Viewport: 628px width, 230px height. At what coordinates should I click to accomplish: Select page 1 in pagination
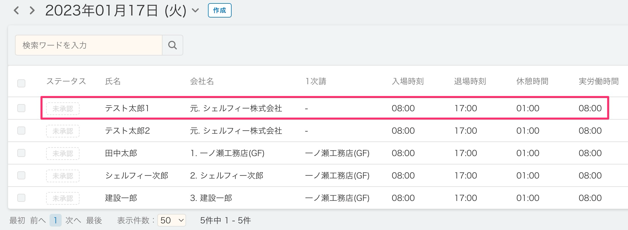(x=55, y=221)
